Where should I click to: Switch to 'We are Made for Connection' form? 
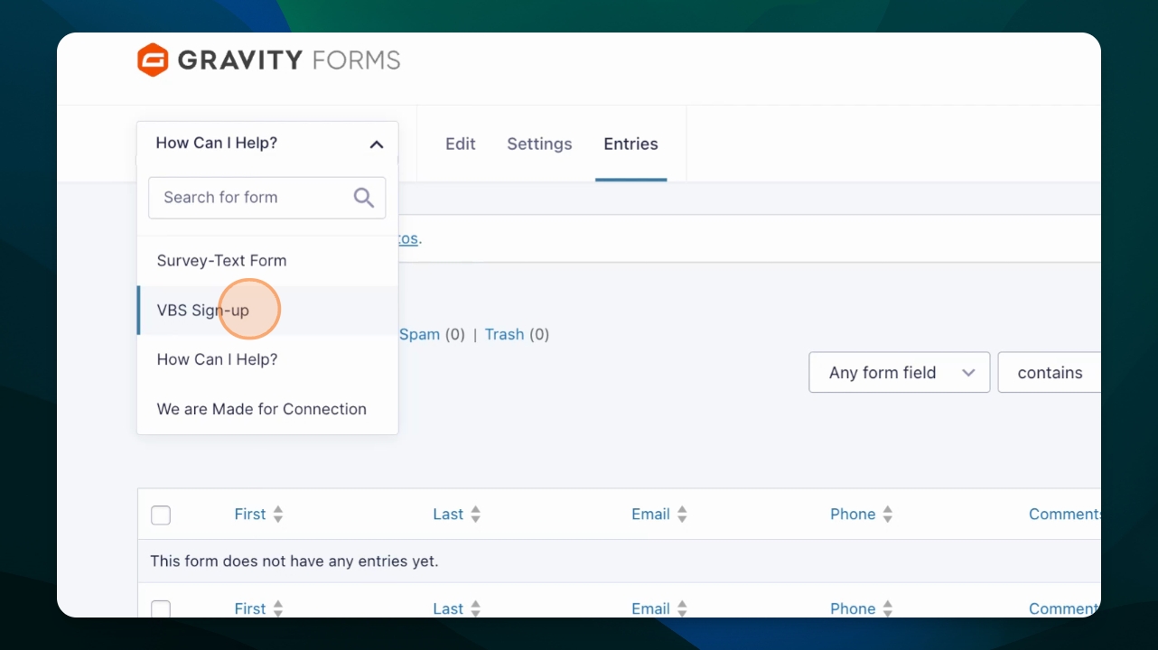click(x=267, y=409)
